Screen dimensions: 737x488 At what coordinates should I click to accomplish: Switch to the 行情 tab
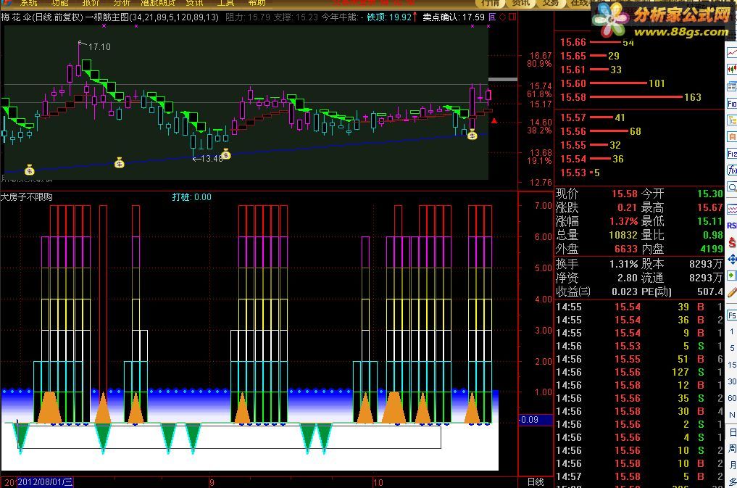(x=490, y=4)
